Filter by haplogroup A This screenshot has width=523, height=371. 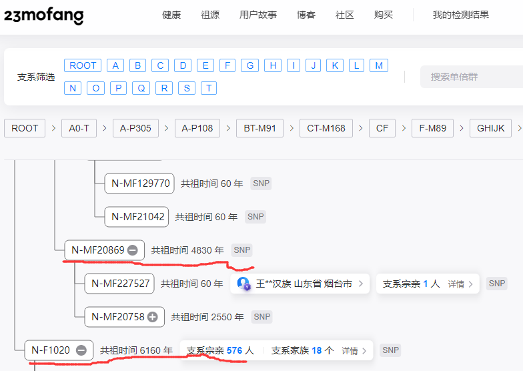115,65
